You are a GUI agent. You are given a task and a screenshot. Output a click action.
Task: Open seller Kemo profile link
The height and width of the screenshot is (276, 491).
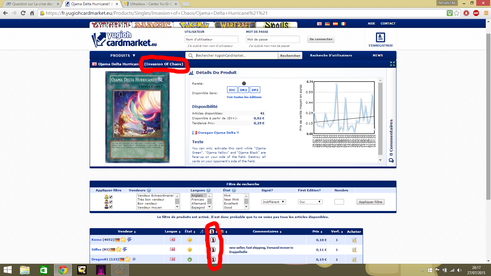(x=96, y=240)
